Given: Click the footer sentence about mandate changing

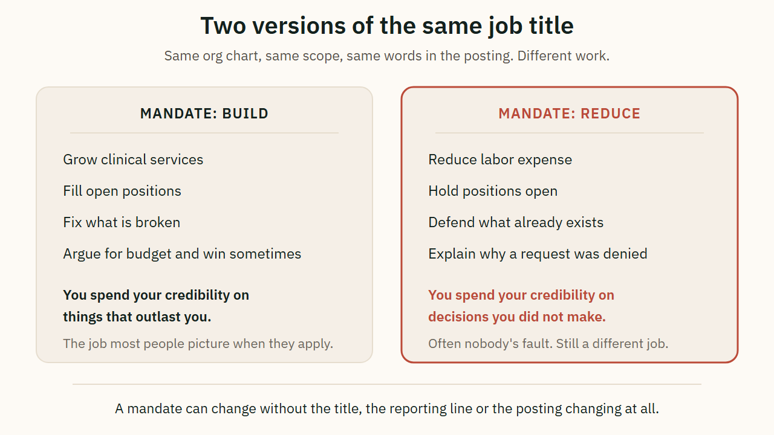Looking at the screenshot, I should [x=387, y=408].
